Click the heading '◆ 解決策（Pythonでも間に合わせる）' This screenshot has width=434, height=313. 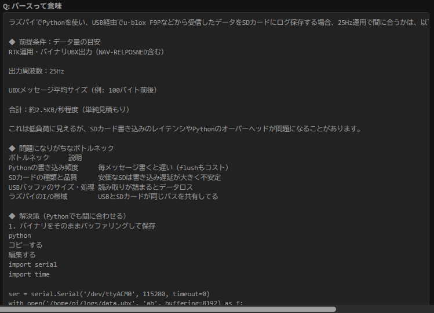pos(68,216)
